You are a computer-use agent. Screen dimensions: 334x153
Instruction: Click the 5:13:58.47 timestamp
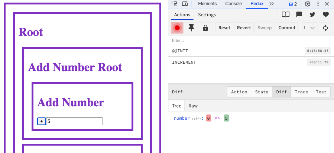[x=318, y=51]
